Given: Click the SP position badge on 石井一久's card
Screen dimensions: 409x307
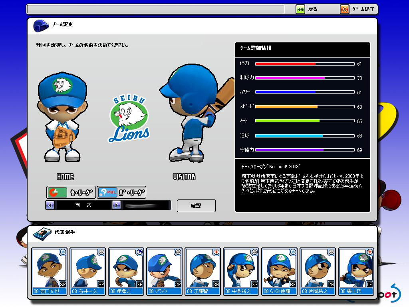Looking at the screenshot, I should click(x=101, y=284).
